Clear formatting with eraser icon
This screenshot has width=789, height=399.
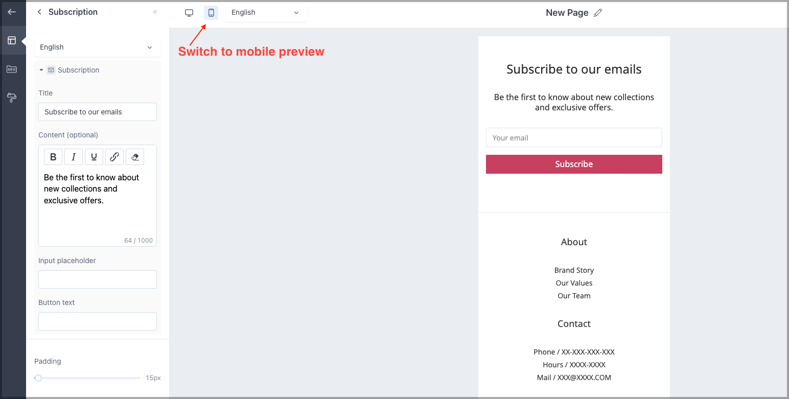coord(135,157)
